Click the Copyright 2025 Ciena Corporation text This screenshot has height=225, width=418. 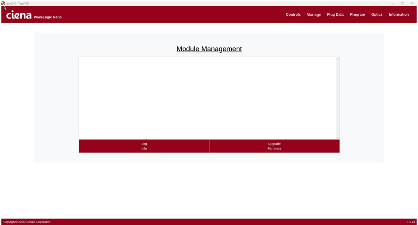[27, 222]
